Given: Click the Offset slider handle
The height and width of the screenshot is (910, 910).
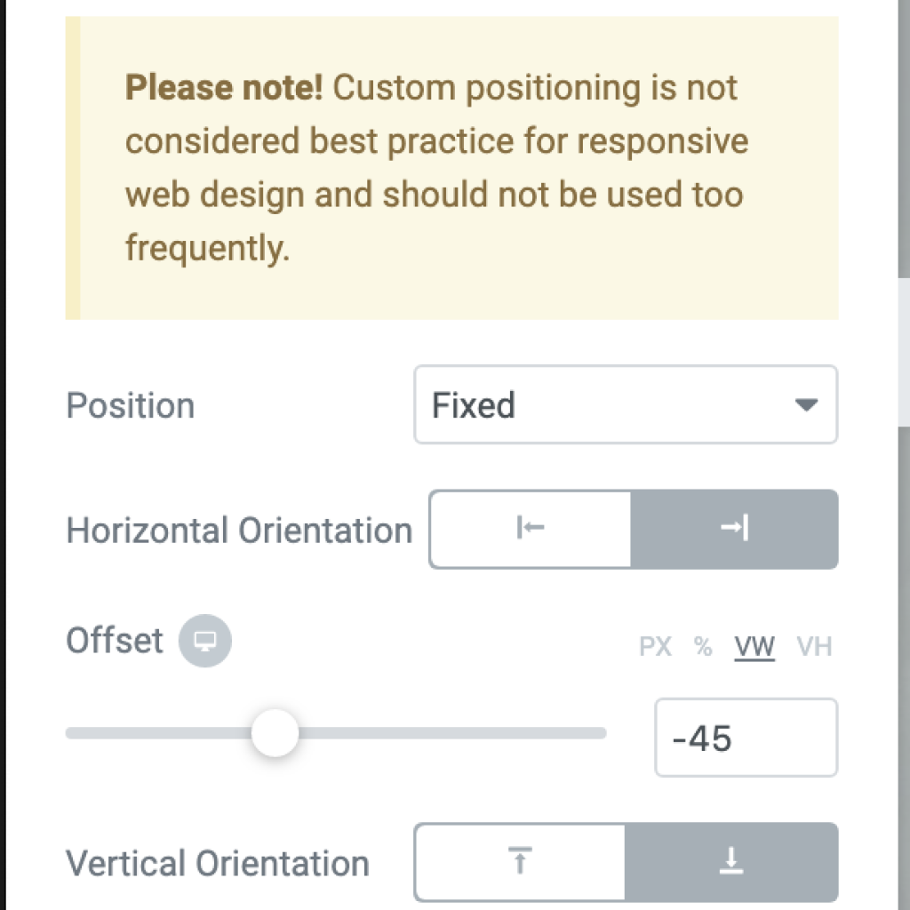Looking at the screenshot, I should coord(275,733).
